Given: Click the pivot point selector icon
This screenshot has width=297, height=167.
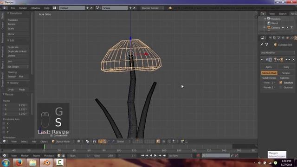Looking at the screenshot, I should (x=87, y=141).
